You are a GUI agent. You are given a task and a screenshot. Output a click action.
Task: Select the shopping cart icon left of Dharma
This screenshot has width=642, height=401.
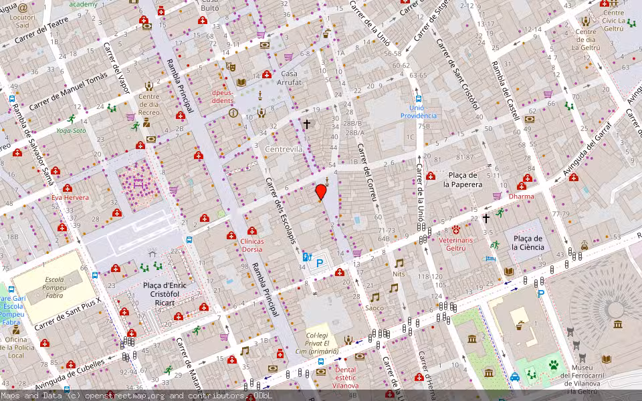pyautogui.click(x=497, y=196)
